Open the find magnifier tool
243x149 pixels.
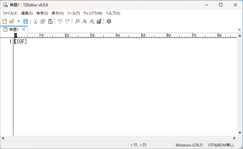(77, 21)
